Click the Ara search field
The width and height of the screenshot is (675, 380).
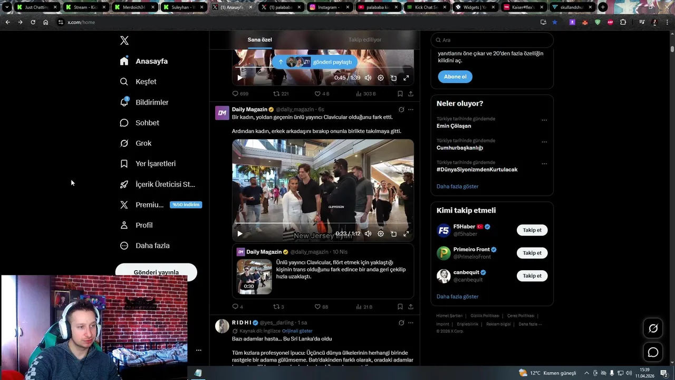pos(492,40)
